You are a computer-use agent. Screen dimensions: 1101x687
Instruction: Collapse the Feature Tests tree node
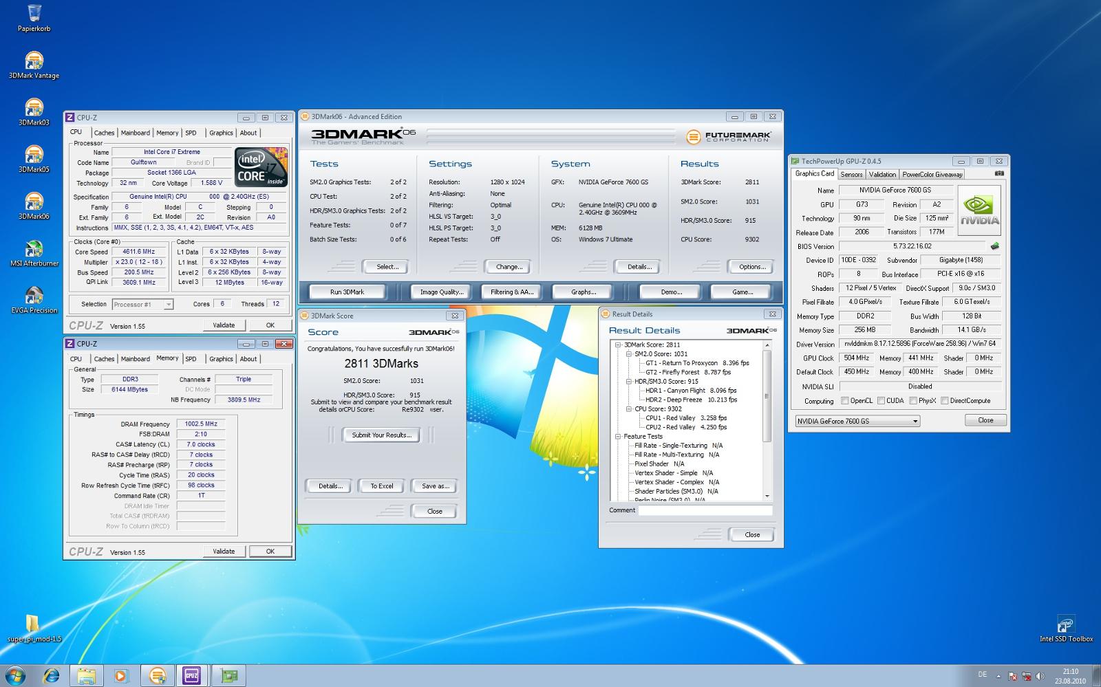click(x=618, y=436)
